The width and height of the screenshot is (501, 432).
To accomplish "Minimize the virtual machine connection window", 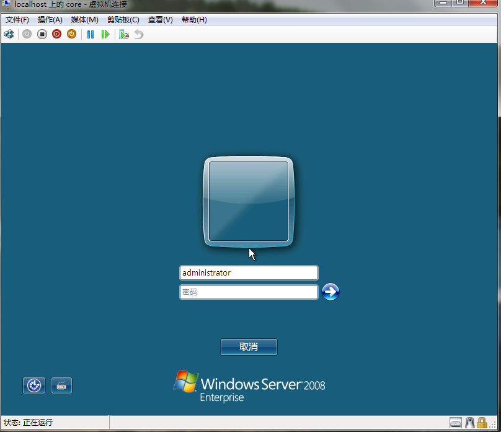I will coord(443,3).
